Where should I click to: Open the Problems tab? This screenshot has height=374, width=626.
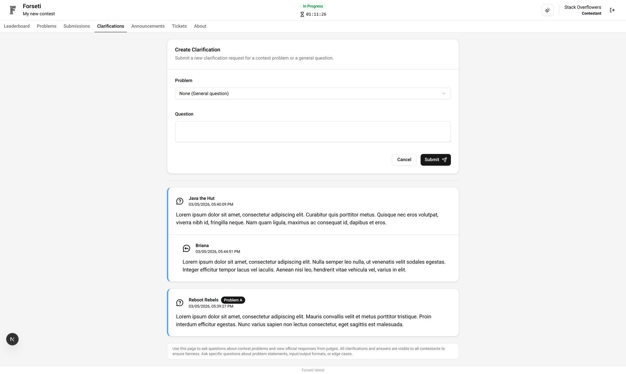point(46,26)
